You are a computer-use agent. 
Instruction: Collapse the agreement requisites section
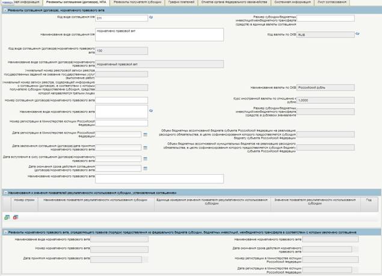[5, 10]
